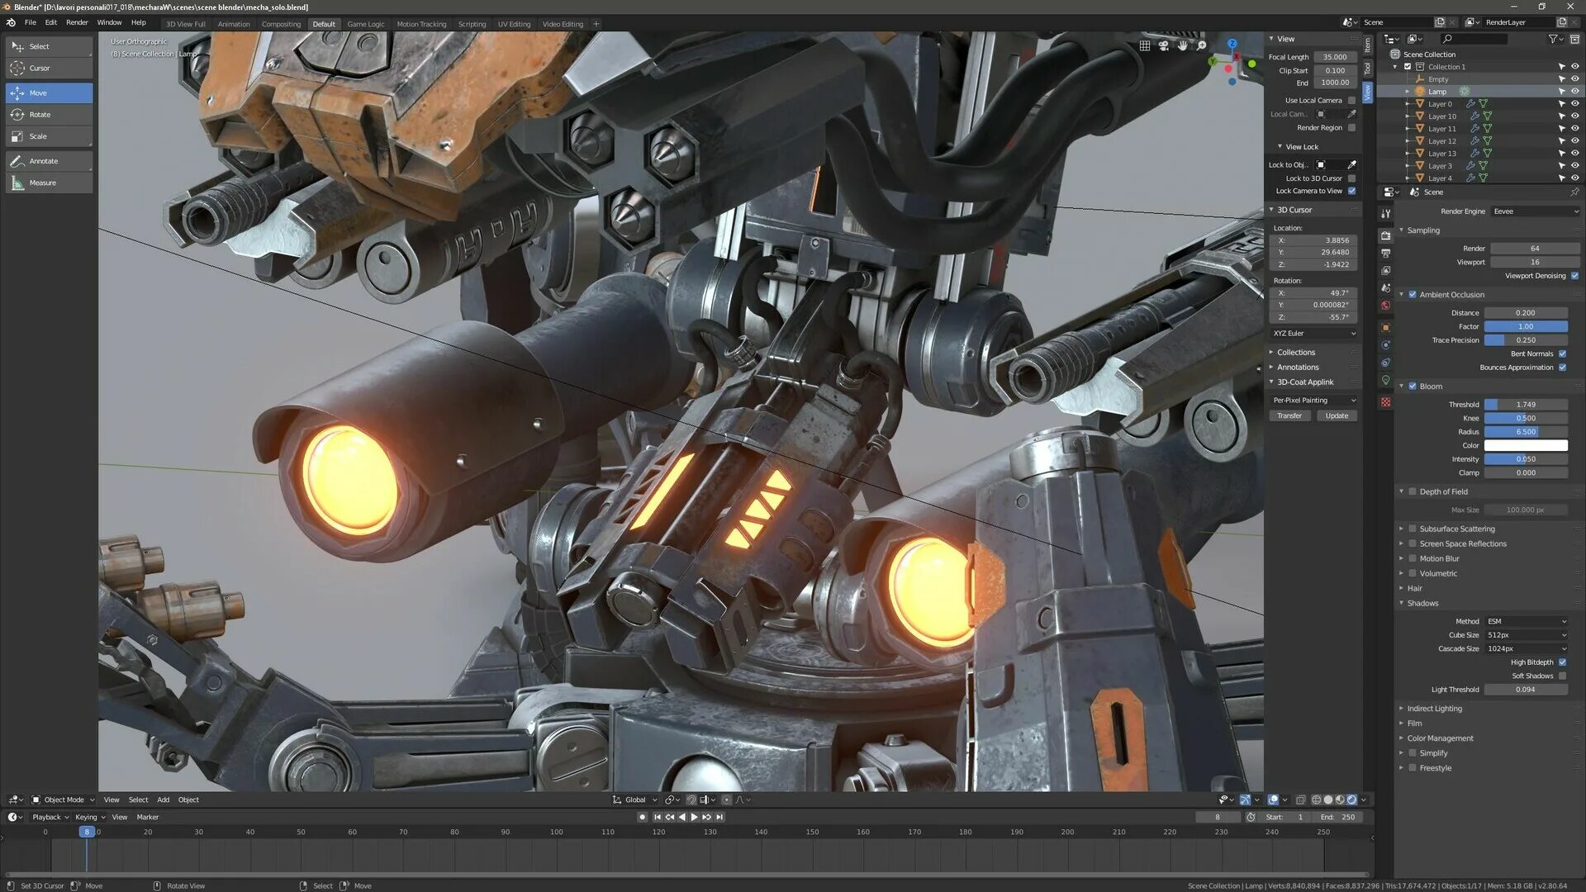The width and height of the screenshot is (1586, 892).
Task: Open the Global transform orientation dropdown
Action: 634,799
